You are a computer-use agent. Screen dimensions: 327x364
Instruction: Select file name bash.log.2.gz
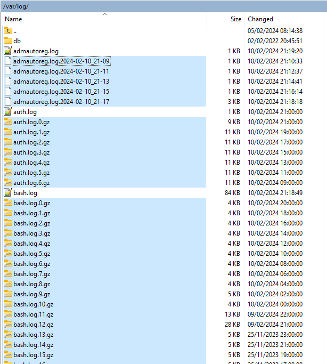tap(31, 223)
